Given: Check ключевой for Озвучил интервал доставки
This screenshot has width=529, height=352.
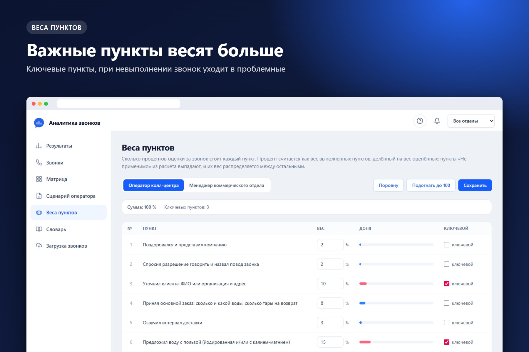Looking at the screenshot, I should coord(446,323).
